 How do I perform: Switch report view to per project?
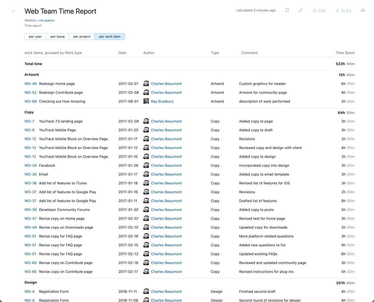coord(82,36)
